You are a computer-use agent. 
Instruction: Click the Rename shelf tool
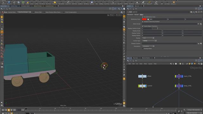coord(92,3)
